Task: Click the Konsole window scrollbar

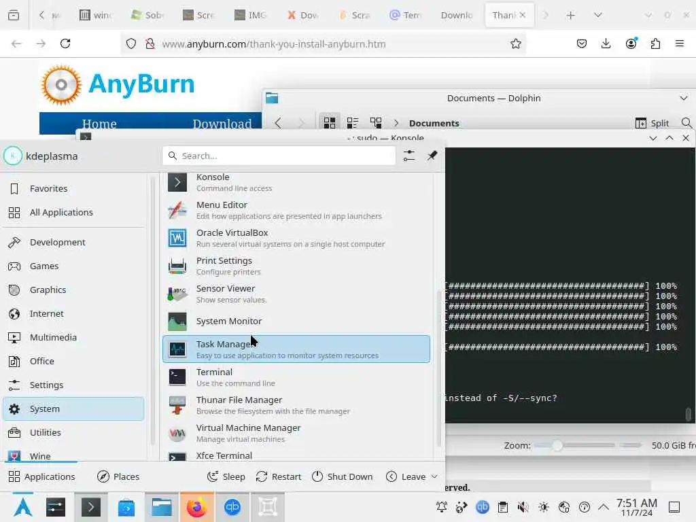Action: (689, 415)
